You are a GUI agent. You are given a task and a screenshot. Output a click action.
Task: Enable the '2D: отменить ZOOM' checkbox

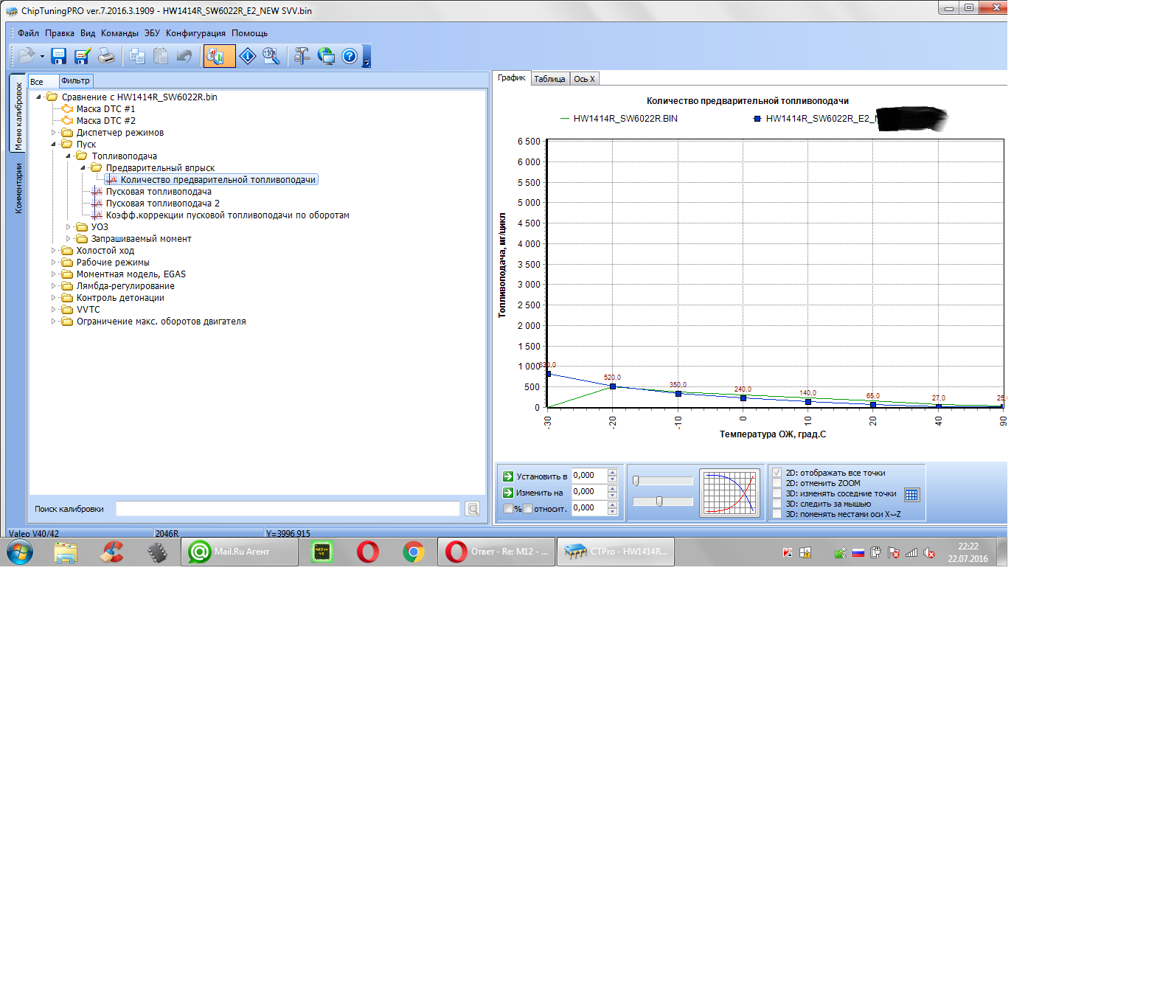pos(777,483)
